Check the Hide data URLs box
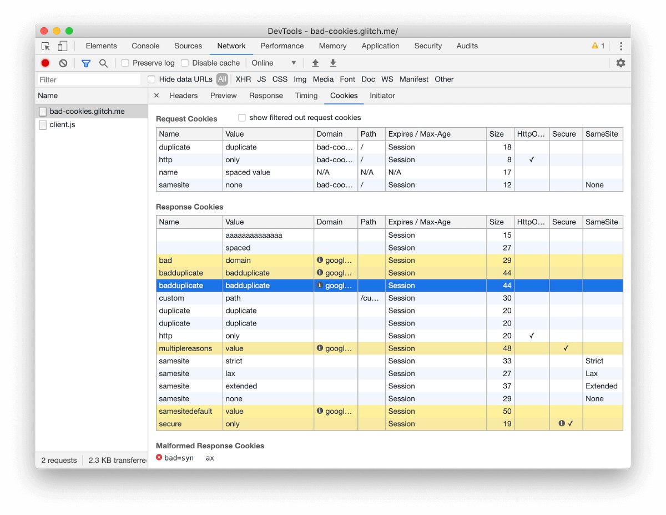The image size is (666, 515). pyautogui.click(x=152, y=79)
